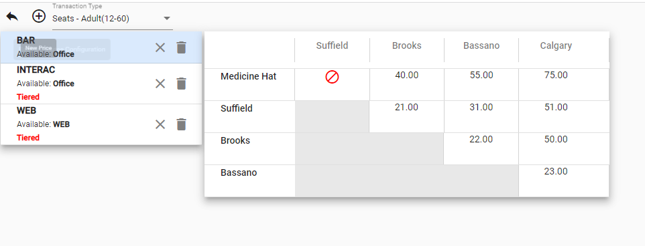Select the BAR price list item
The width and height of the screenshot is (645, 246).
click(101, 47)
